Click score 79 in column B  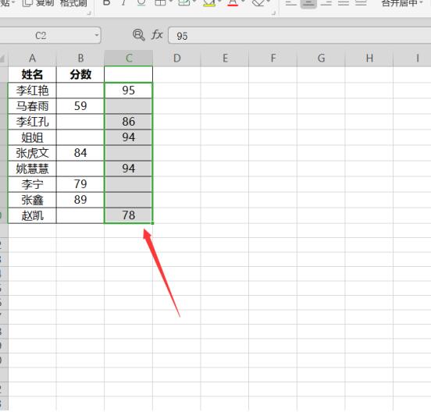(x=80, y=184)
